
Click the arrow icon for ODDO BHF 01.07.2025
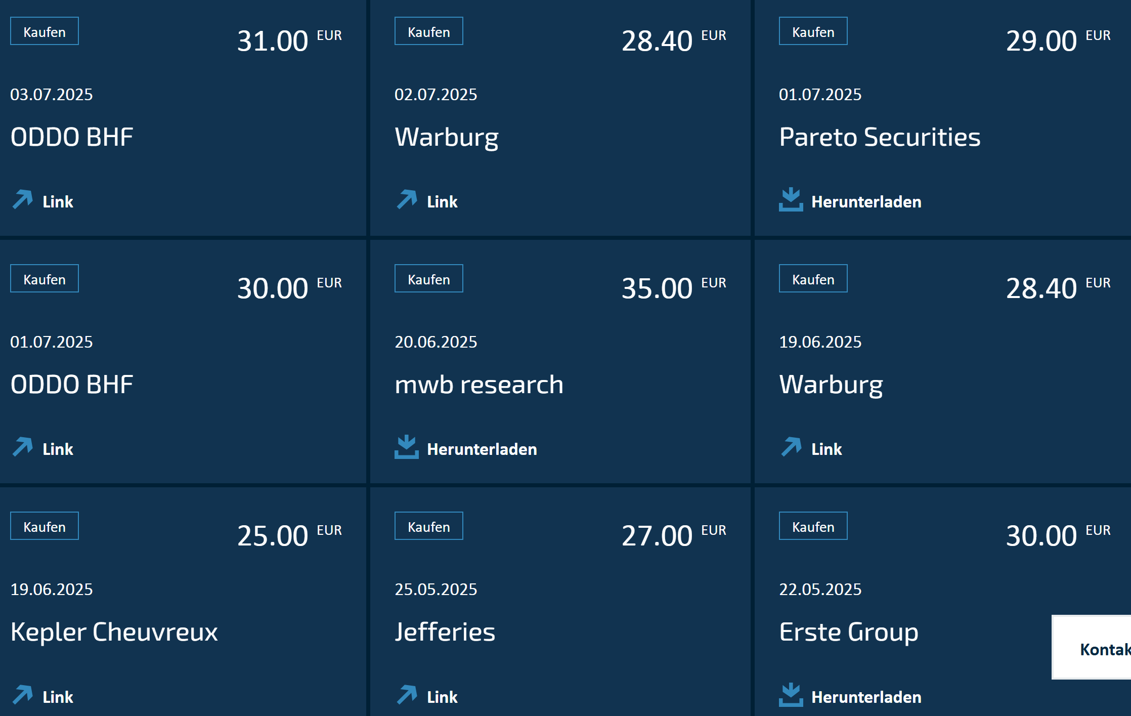click(23, 447)
